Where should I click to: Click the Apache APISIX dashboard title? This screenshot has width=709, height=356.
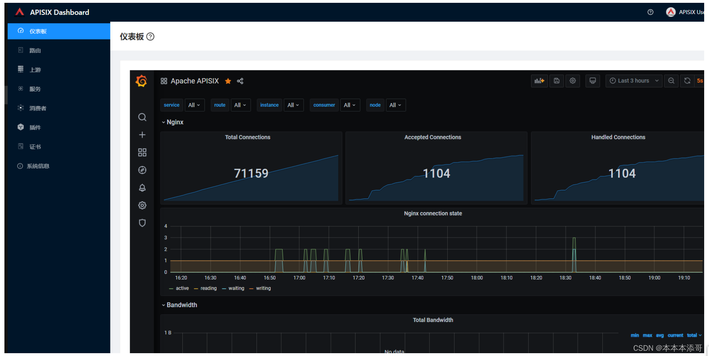(195, 81)
